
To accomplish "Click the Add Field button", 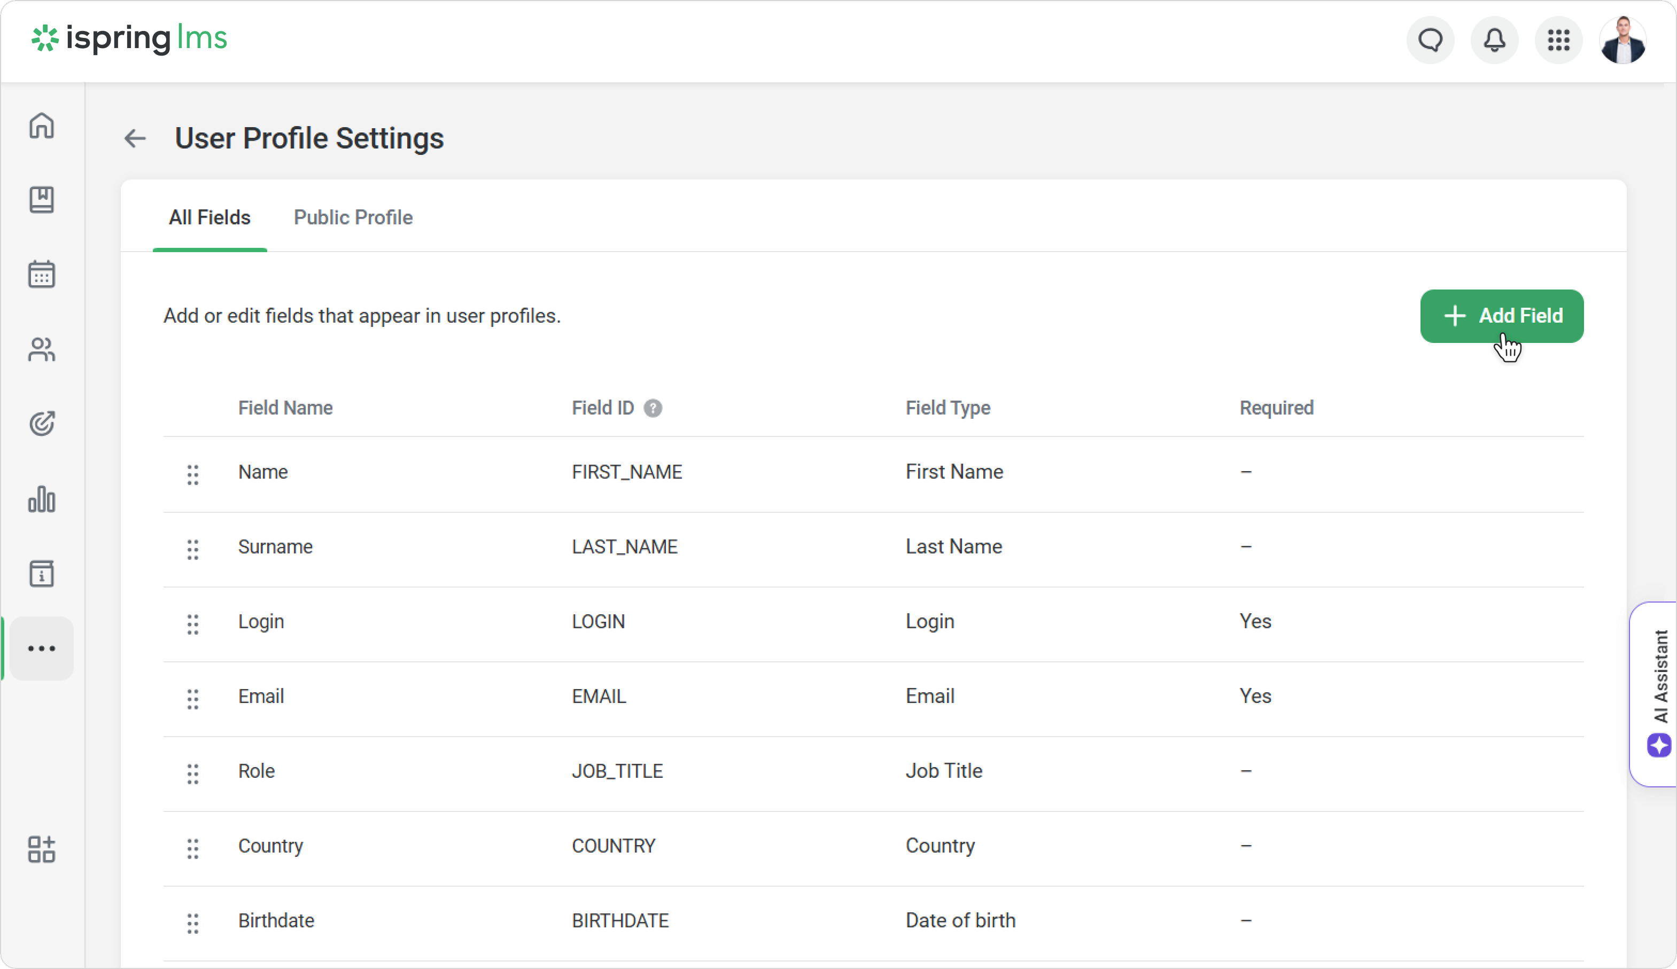I will [1501, 316].
